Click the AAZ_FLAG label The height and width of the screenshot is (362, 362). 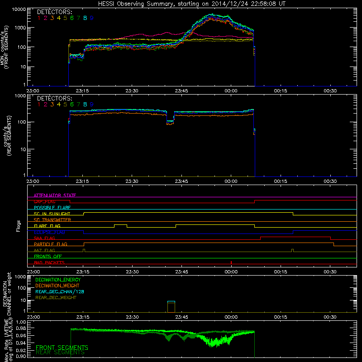click(x=44, y=250)
